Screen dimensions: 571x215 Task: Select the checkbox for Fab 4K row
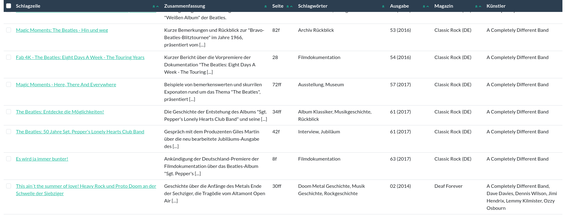[9, 57]
